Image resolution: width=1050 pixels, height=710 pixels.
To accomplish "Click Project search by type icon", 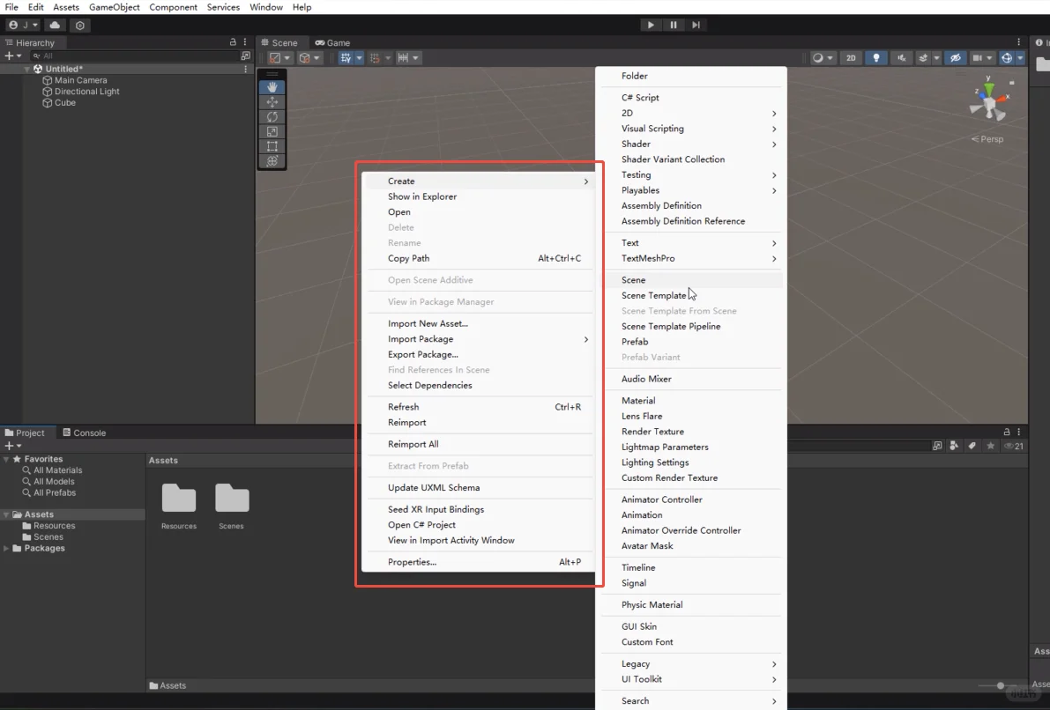I will [954, 446].
